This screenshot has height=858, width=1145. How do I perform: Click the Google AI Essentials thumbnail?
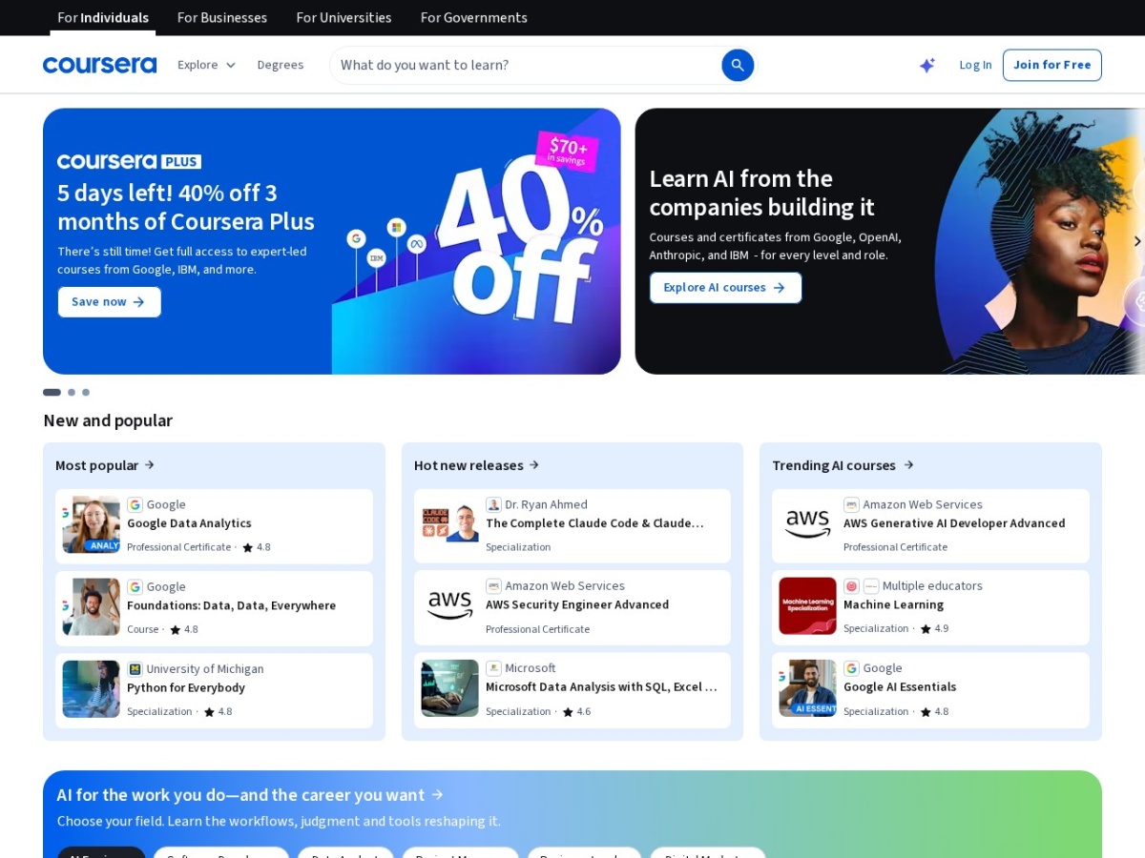tap(808, 687)
